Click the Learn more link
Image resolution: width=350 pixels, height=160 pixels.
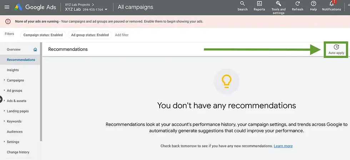(x=283, y=146)
